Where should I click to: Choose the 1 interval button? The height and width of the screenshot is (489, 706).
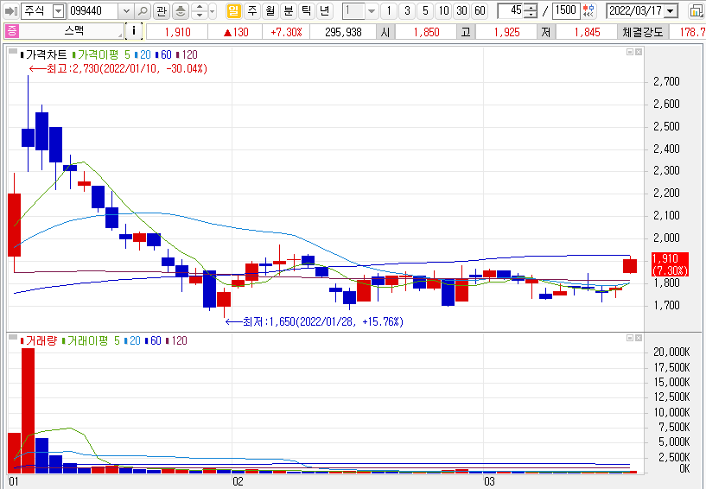click(x=389, y=11)
